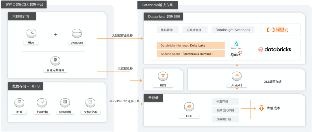312x132 pixels.
Task: Select the DataInsight Notebook box
Action: tap(233, 30)
